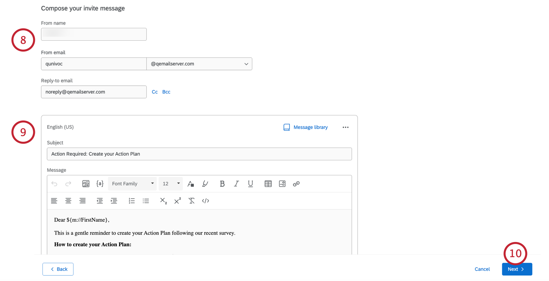Click the 'This is a gentle reminder' sentence
Image resolution: width=549 pixels, height=281 pixels.
145,233
